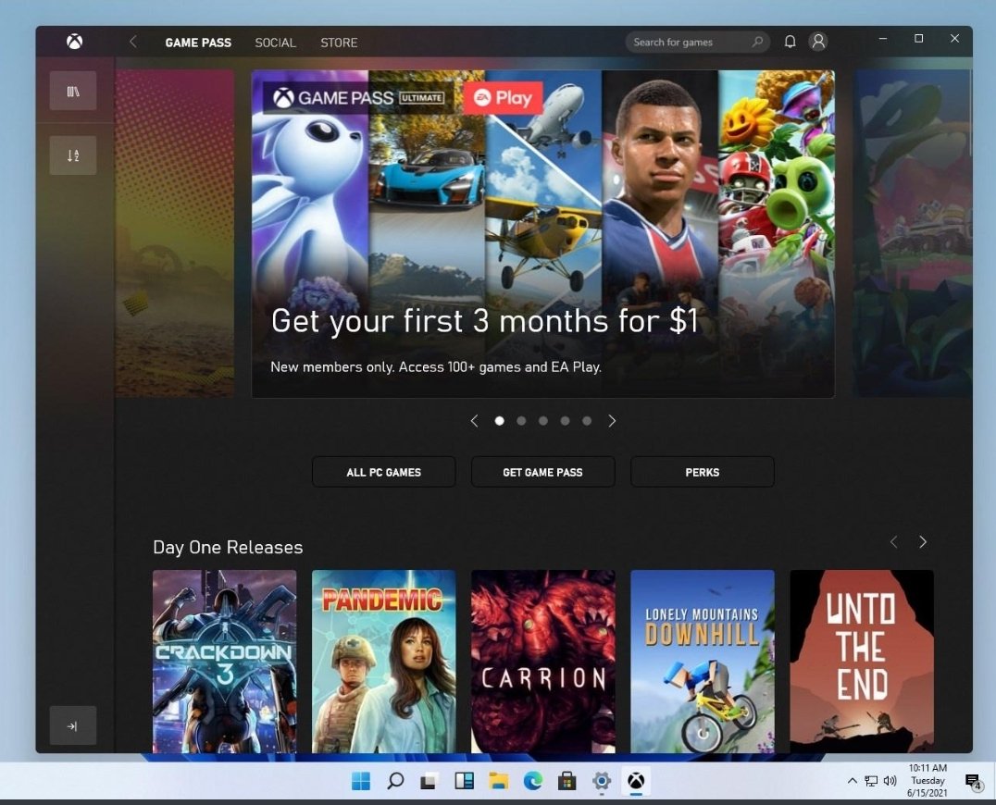Maximize the Xbox app window
The width and height of the screenshot is (996, 805).
point(918,39)
